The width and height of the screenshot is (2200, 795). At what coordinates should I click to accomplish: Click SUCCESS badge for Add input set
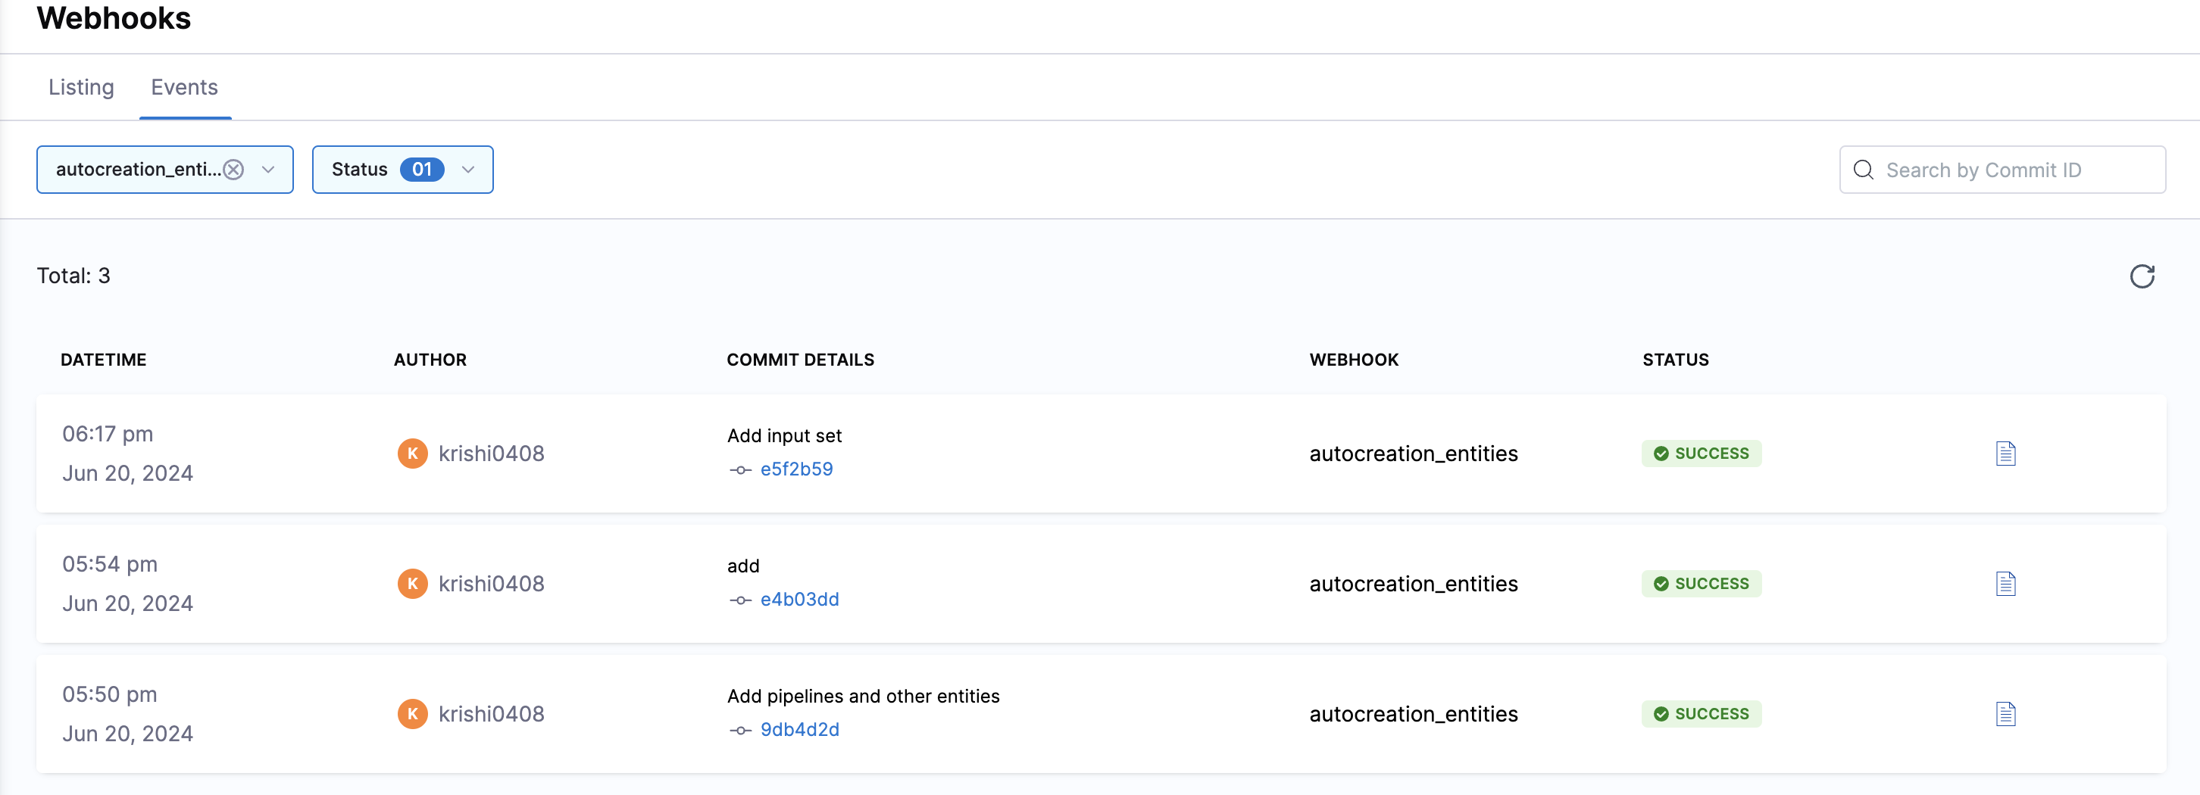(1701, 454)
